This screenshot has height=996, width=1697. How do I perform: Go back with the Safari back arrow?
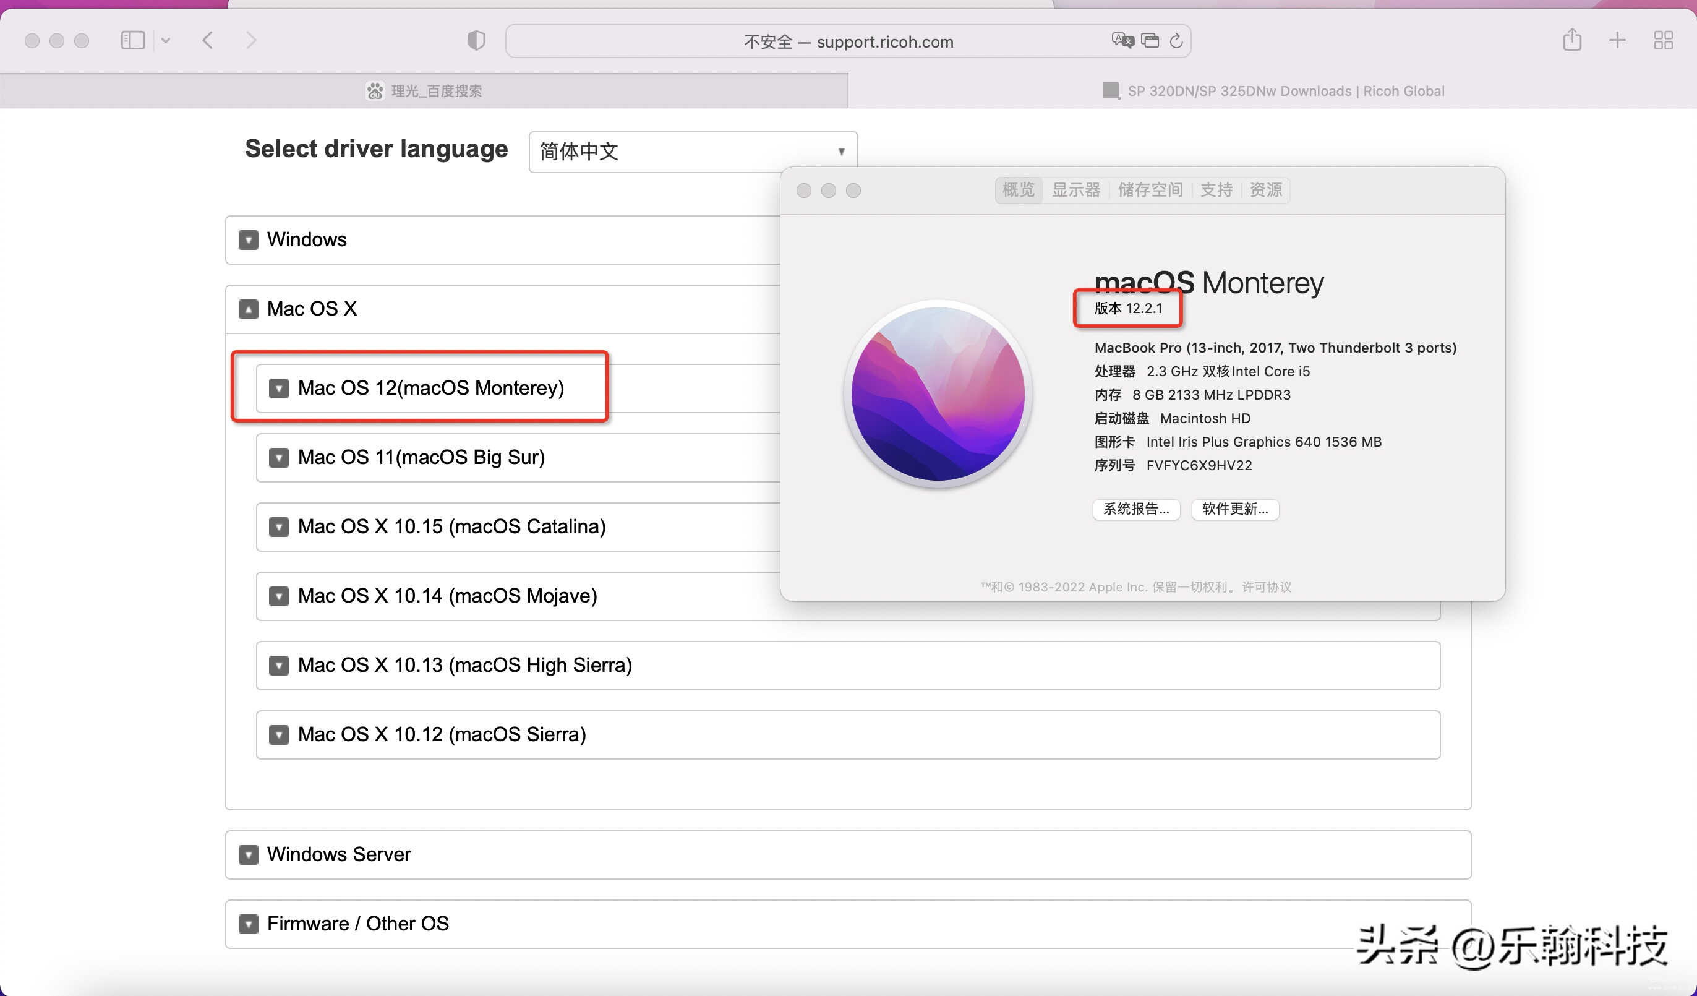tap(207, 40)
